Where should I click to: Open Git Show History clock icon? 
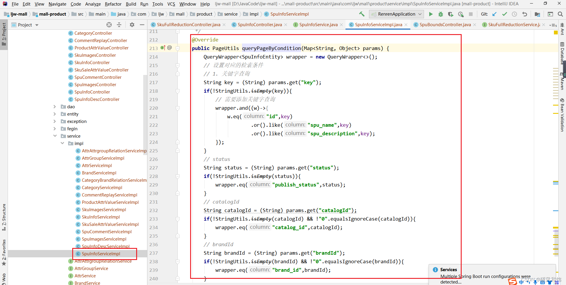coord(514,14)
